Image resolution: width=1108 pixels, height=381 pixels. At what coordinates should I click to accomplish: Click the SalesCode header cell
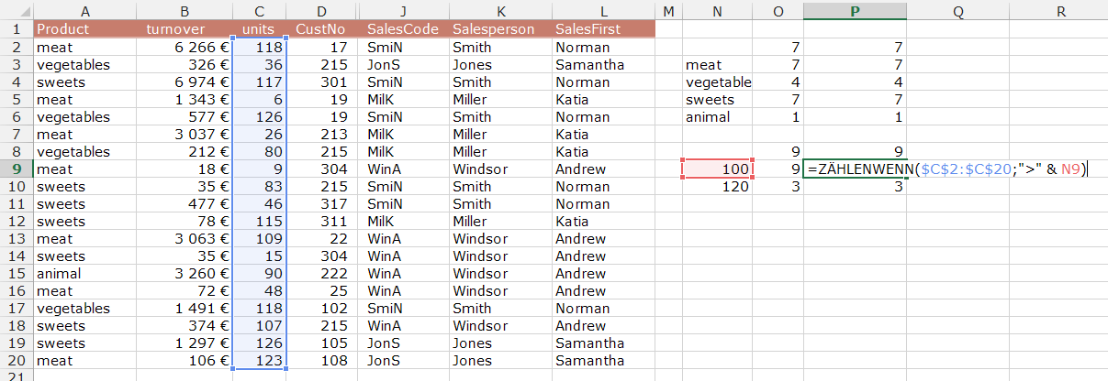(x=403, y=29)
